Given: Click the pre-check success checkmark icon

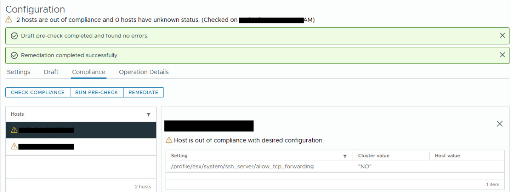Looking at the screenshot, I should pyautogui.click(x=14, y=36).
